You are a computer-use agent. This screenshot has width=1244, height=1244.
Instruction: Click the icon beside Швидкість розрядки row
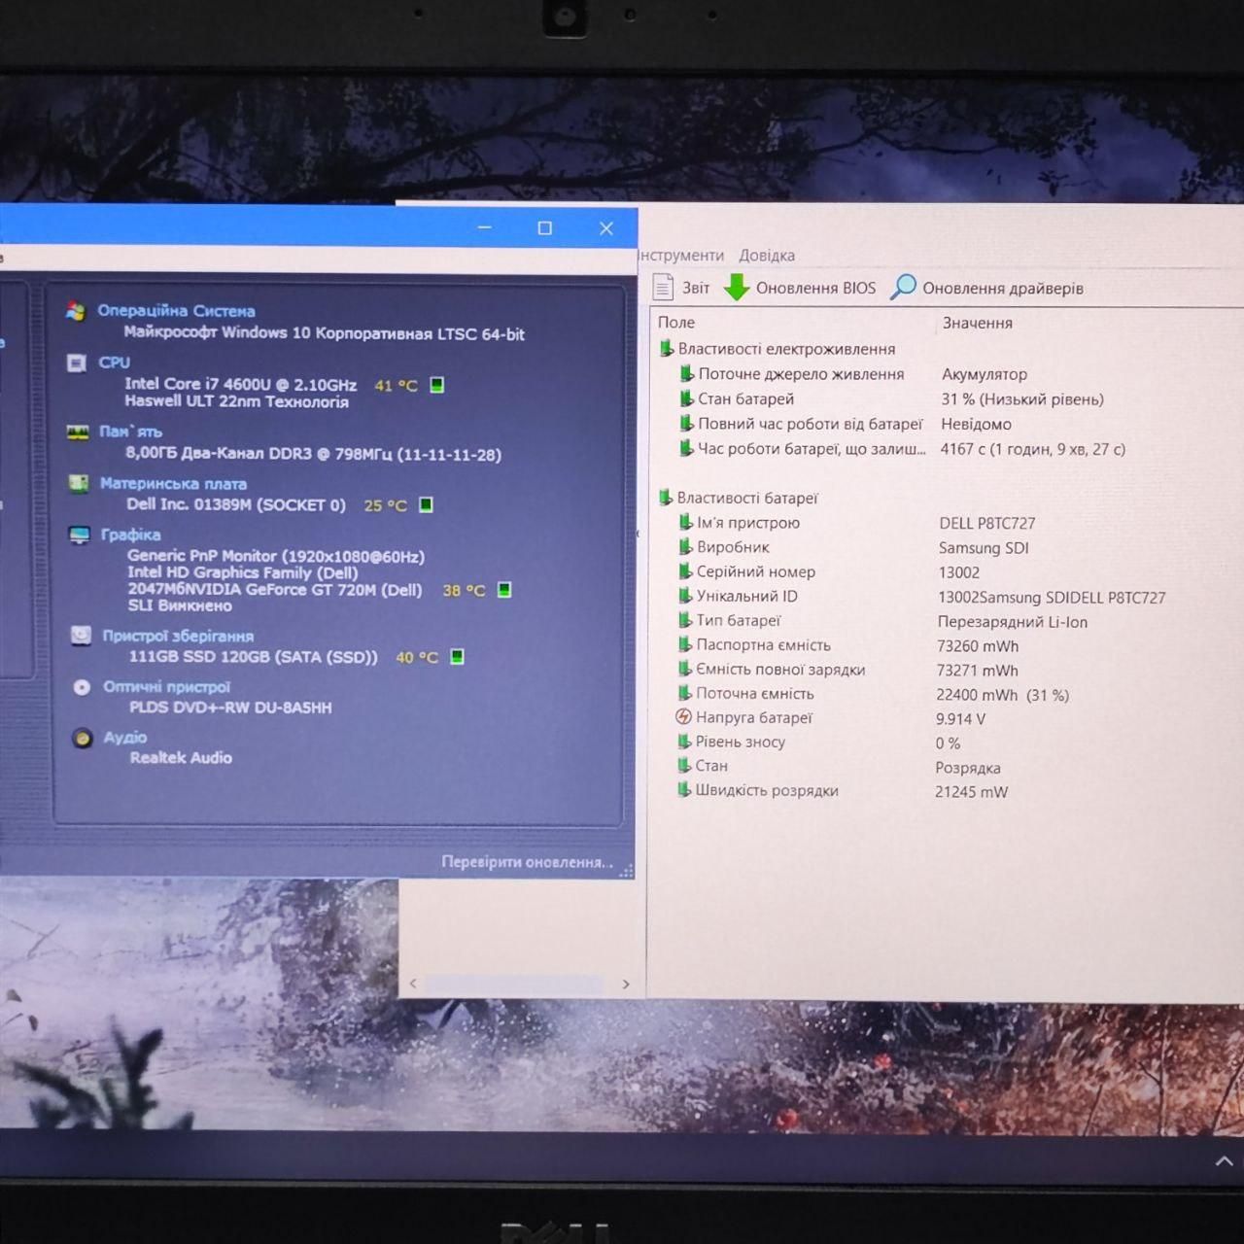(684, 790)
